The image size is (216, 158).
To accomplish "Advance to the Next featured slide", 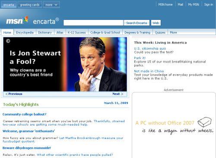I will (118, 94).
